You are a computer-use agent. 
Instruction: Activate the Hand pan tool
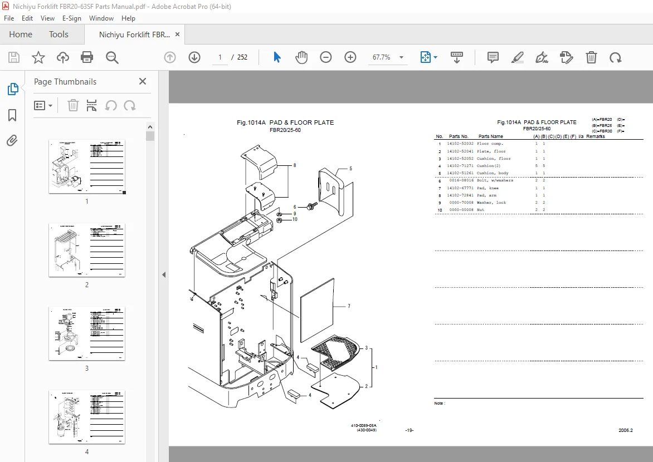pos(301,57)
